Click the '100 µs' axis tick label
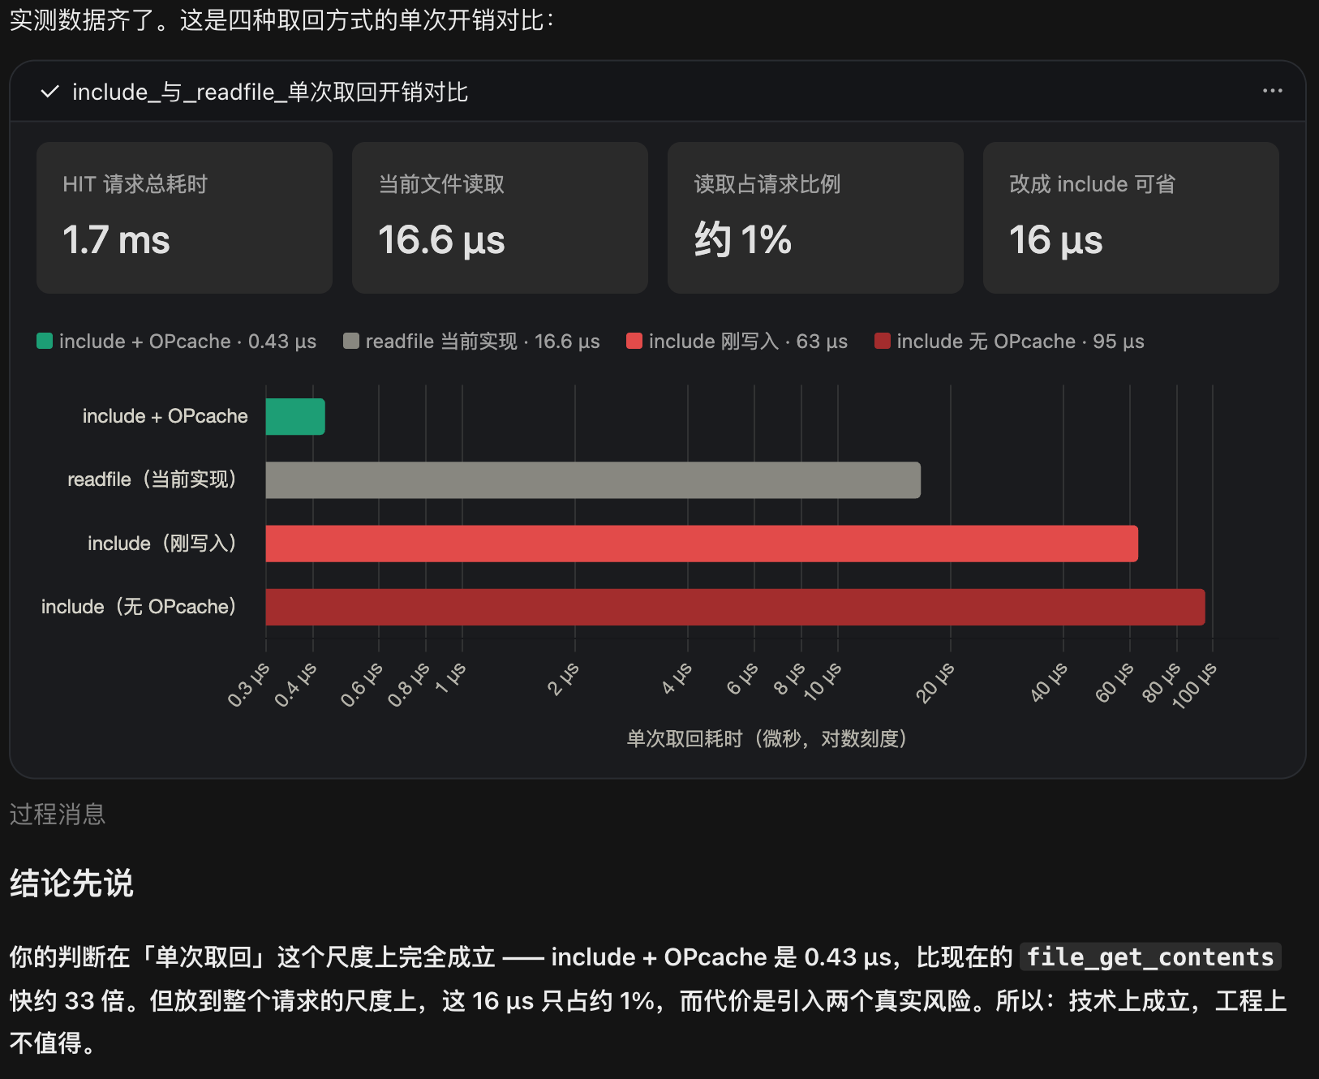 [1195, 686]
